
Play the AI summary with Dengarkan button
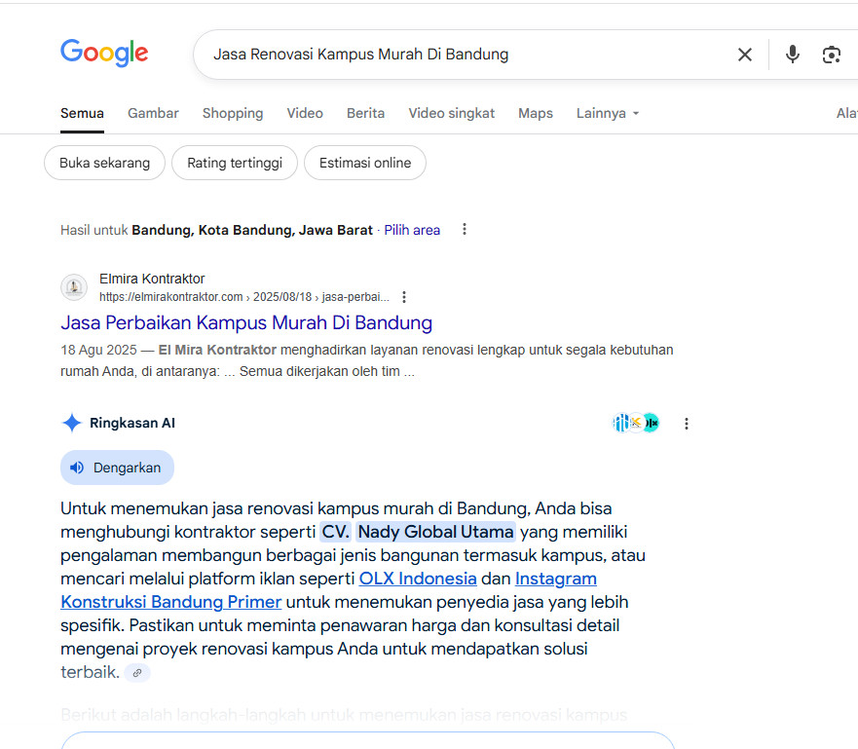117,468
